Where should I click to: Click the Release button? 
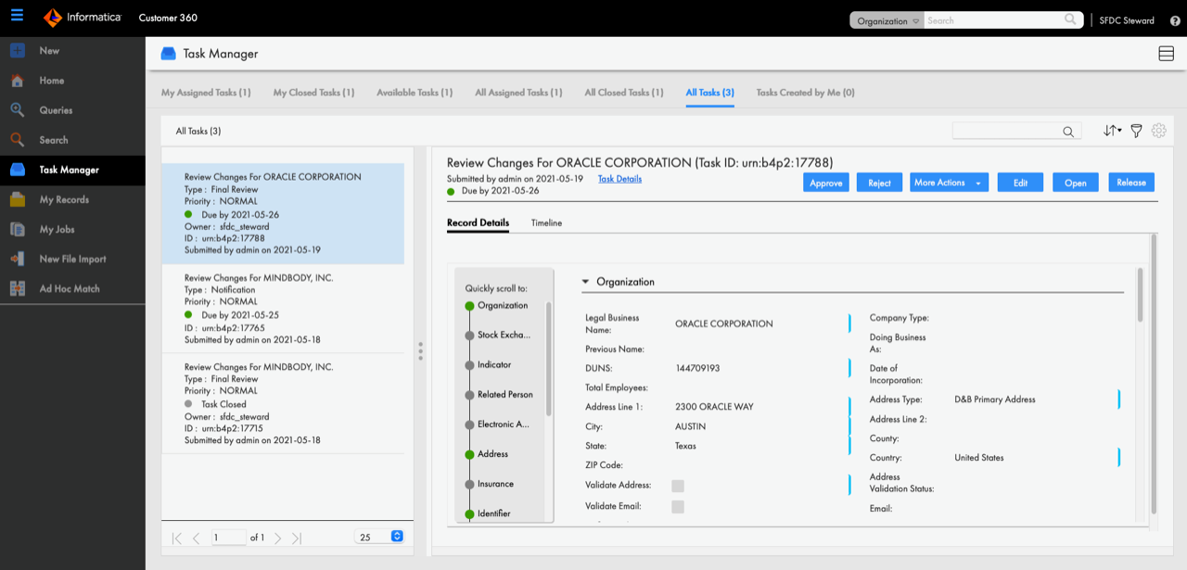[x=1131, y=183]
